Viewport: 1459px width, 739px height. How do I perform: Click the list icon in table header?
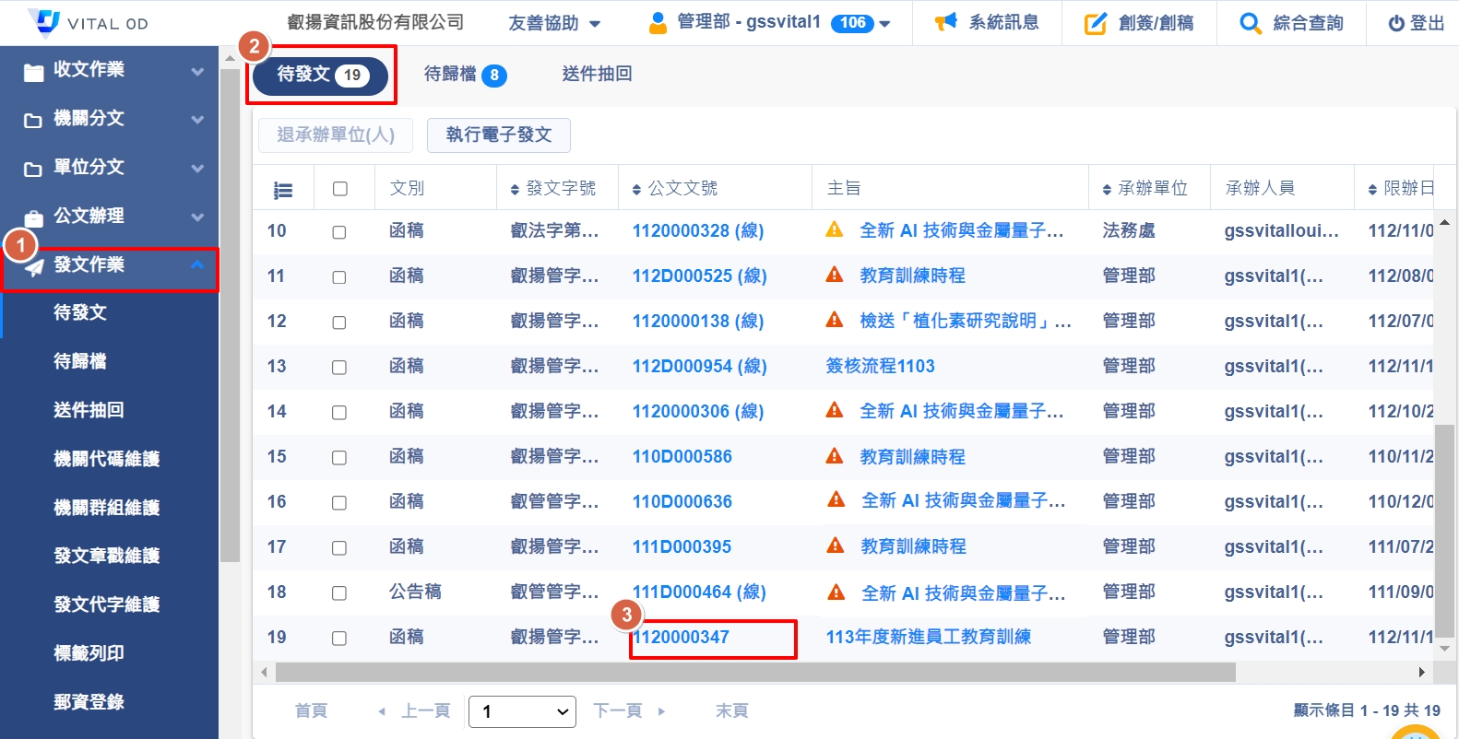283,190
